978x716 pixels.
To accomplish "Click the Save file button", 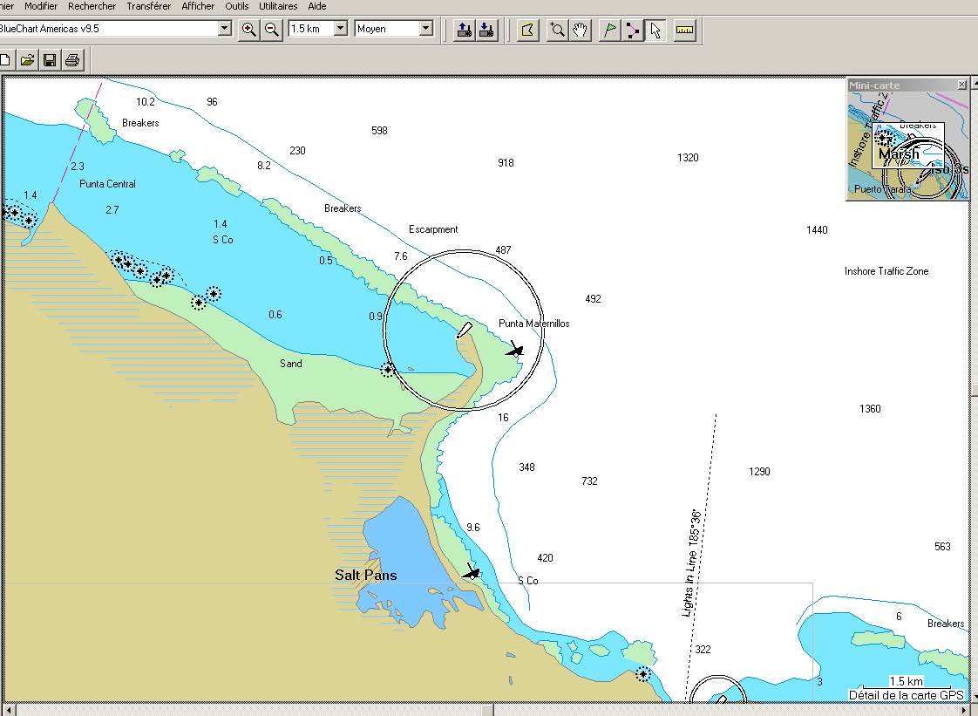I will [x=50, y=60].
